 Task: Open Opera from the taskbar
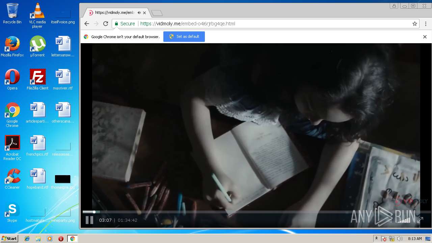(x=61, y=239)
